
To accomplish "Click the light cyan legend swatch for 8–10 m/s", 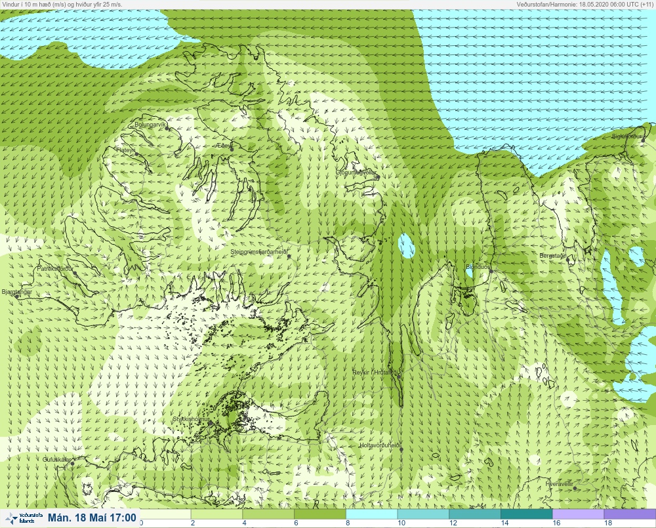I will tap(371, 514).
